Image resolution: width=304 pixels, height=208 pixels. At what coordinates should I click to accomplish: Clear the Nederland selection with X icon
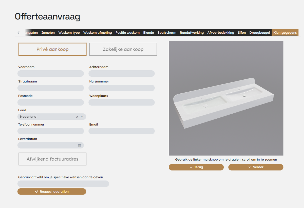coord(77,117)
